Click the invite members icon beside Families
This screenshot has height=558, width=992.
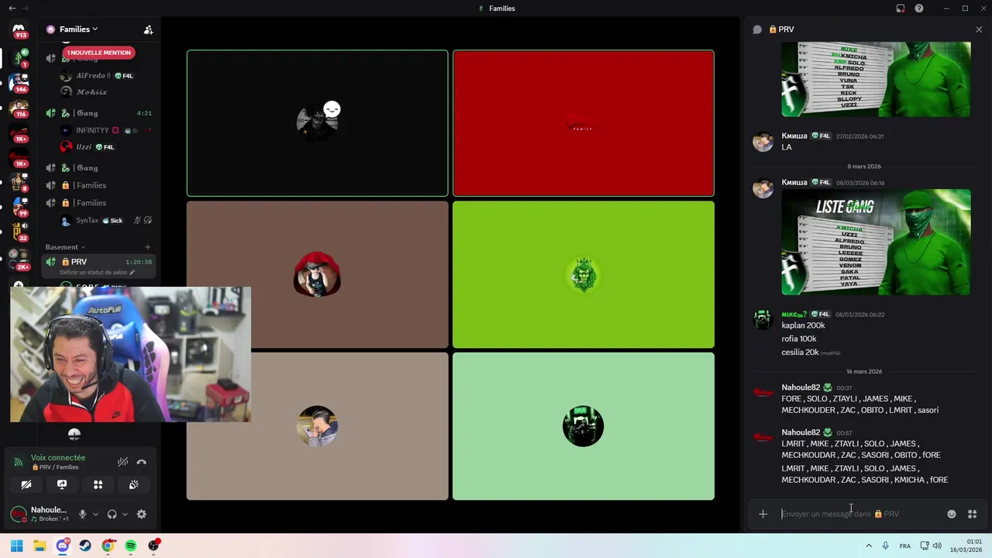148,29
